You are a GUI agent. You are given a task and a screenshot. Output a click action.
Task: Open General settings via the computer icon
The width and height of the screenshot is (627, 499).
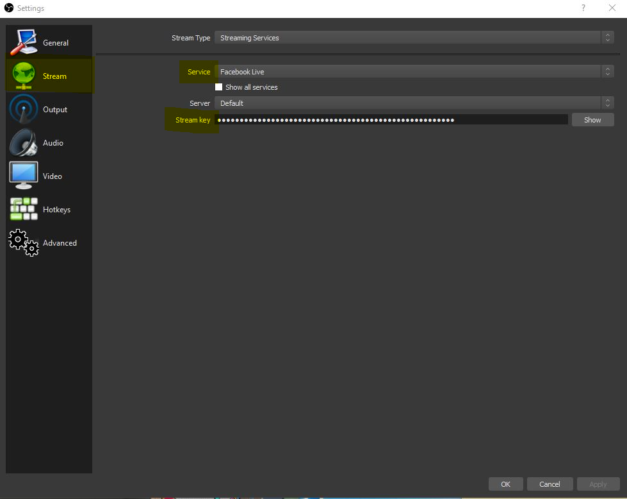click(x=24, y=42)
